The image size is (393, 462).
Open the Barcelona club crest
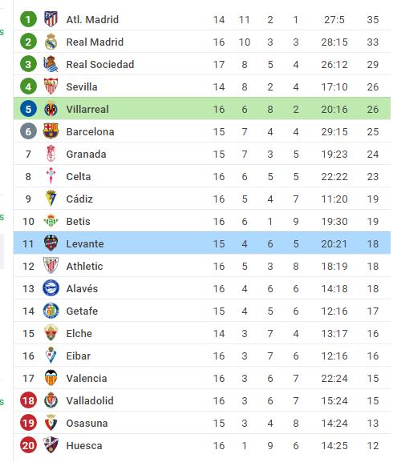coord(51,131)
